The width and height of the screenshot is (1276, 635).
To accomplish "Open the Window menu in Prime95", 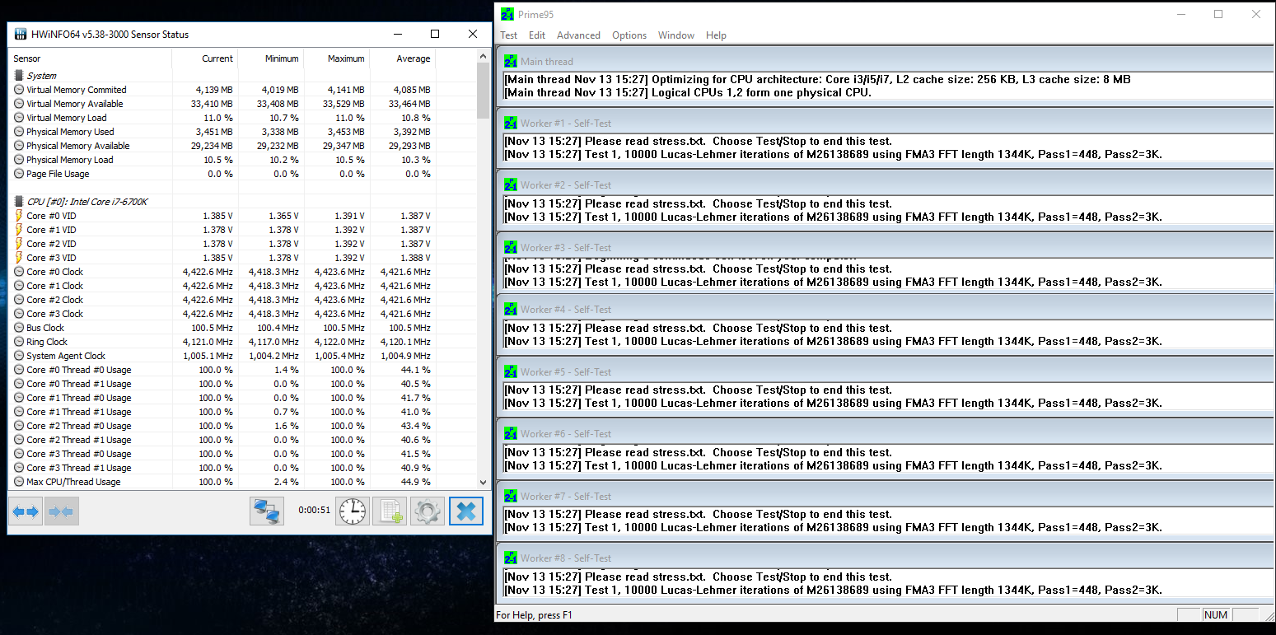I will pyautogui.click(x=676, y=35).
